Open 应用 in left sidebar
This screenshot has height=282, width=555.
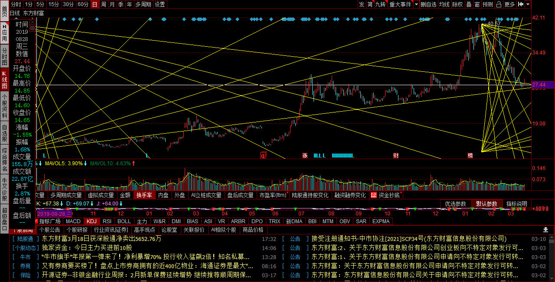(x=4, y=32)
